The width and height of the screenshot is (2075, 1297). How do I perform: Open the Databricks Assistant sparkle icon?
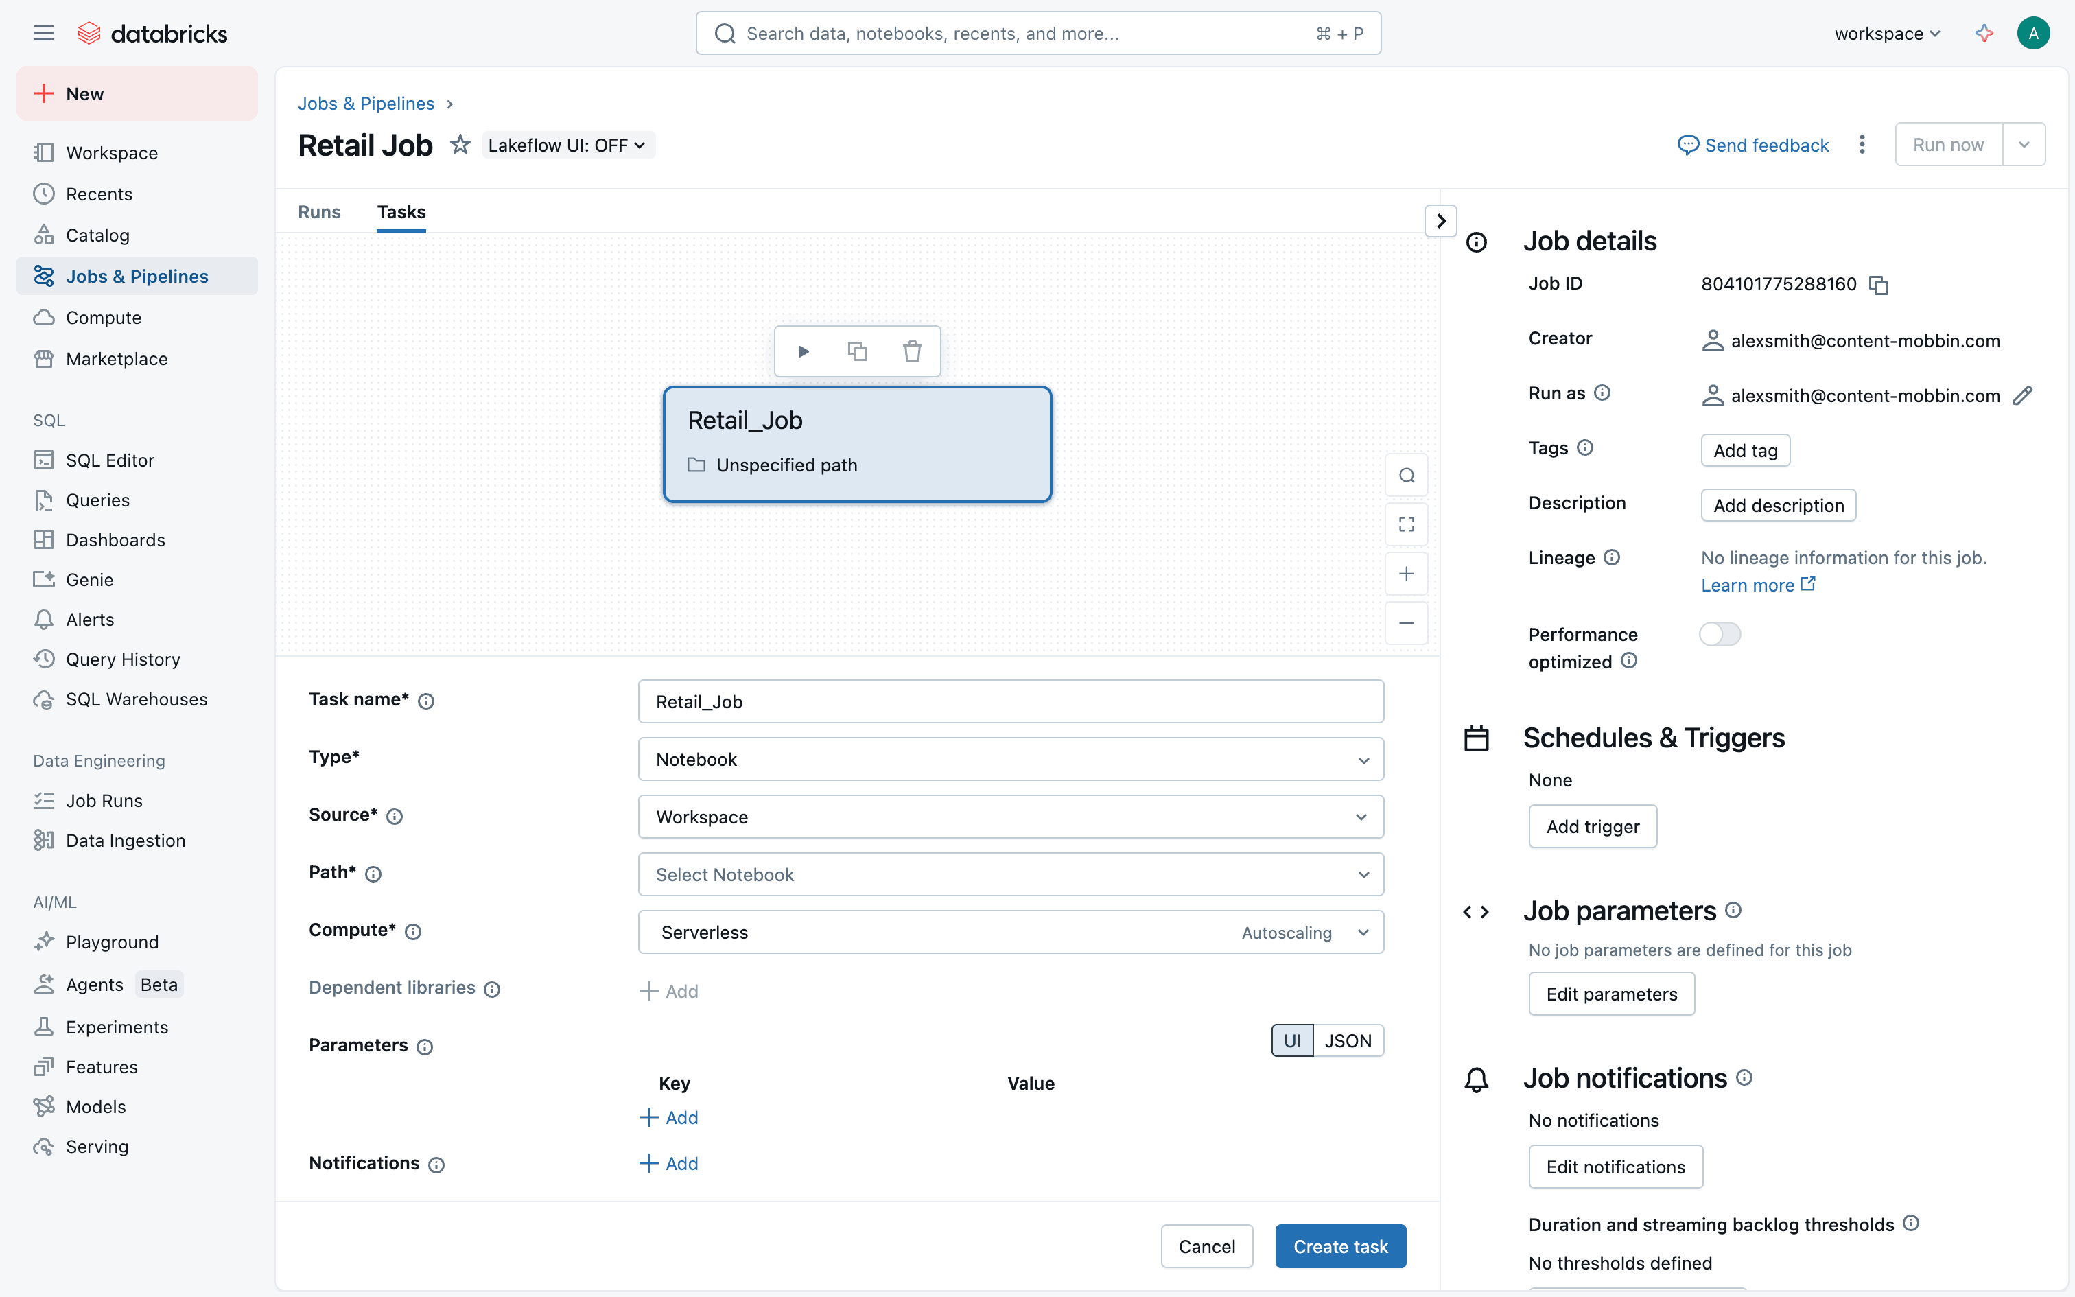point(1983,34)
